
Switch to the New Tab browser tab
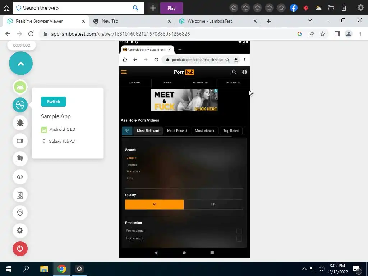coord(132,21)
